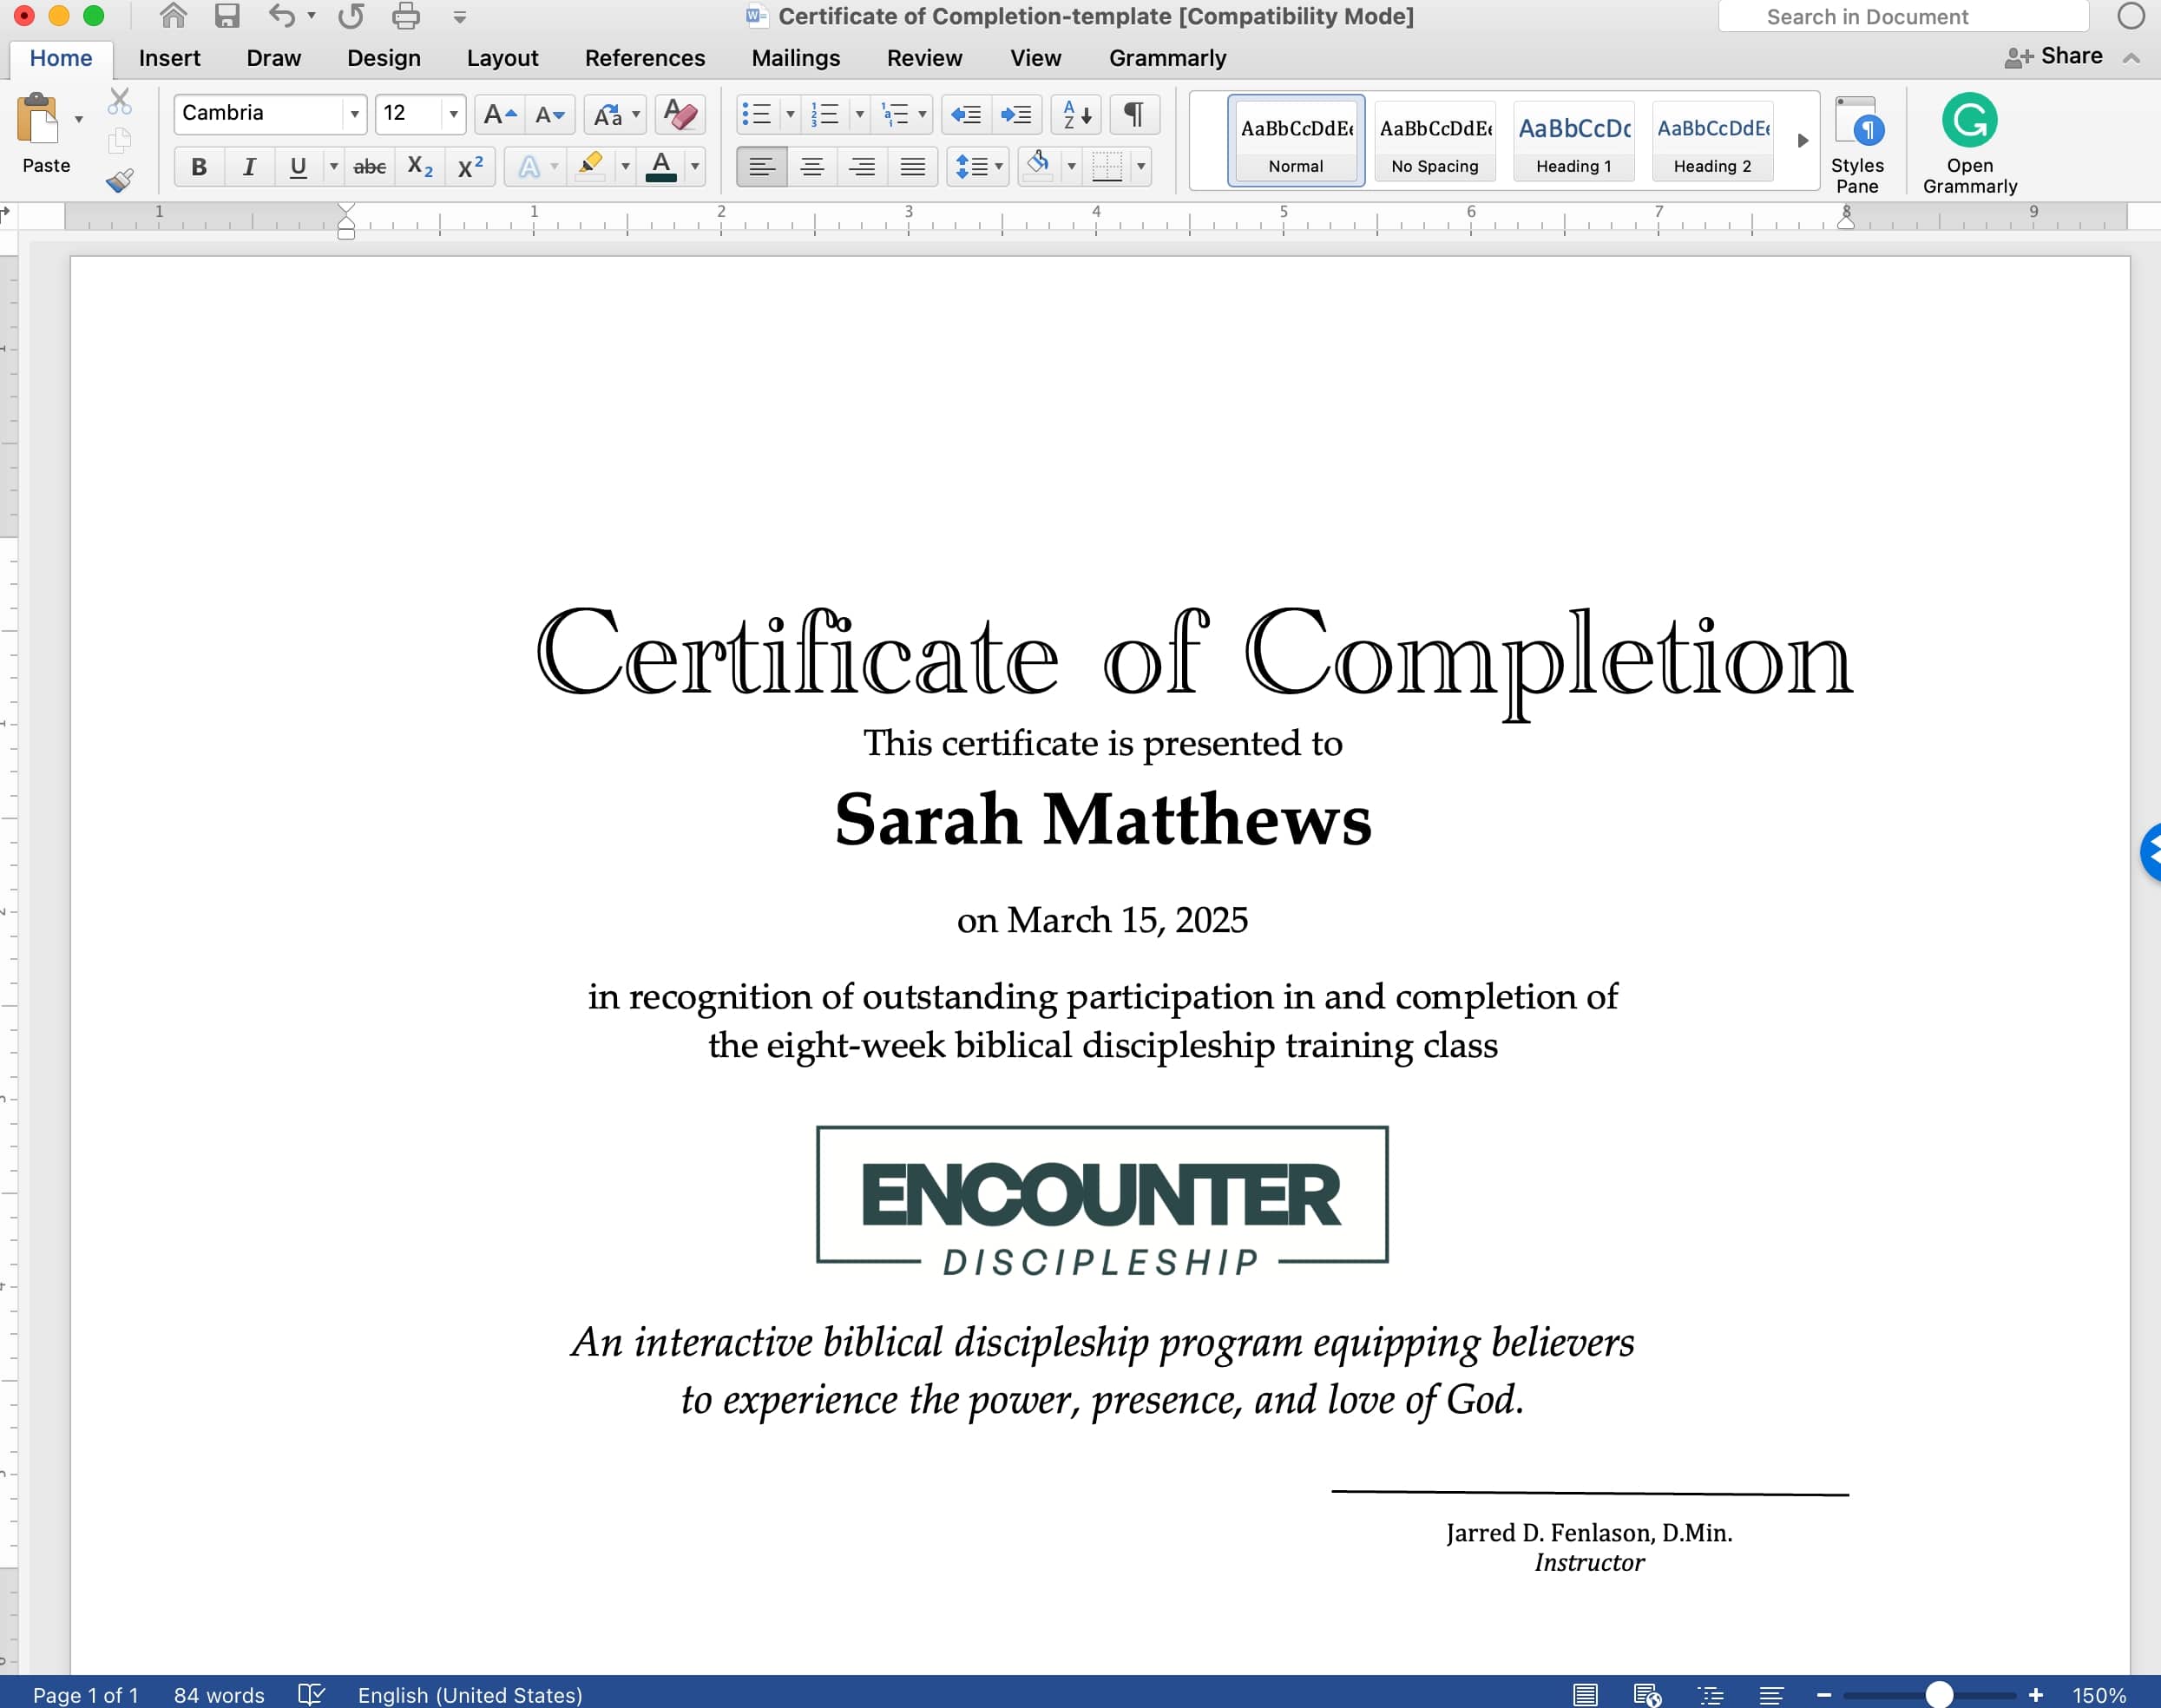This screenshot has height=1708, width=2161.
Task: Center align the text
Action: (x=812, y=167)
